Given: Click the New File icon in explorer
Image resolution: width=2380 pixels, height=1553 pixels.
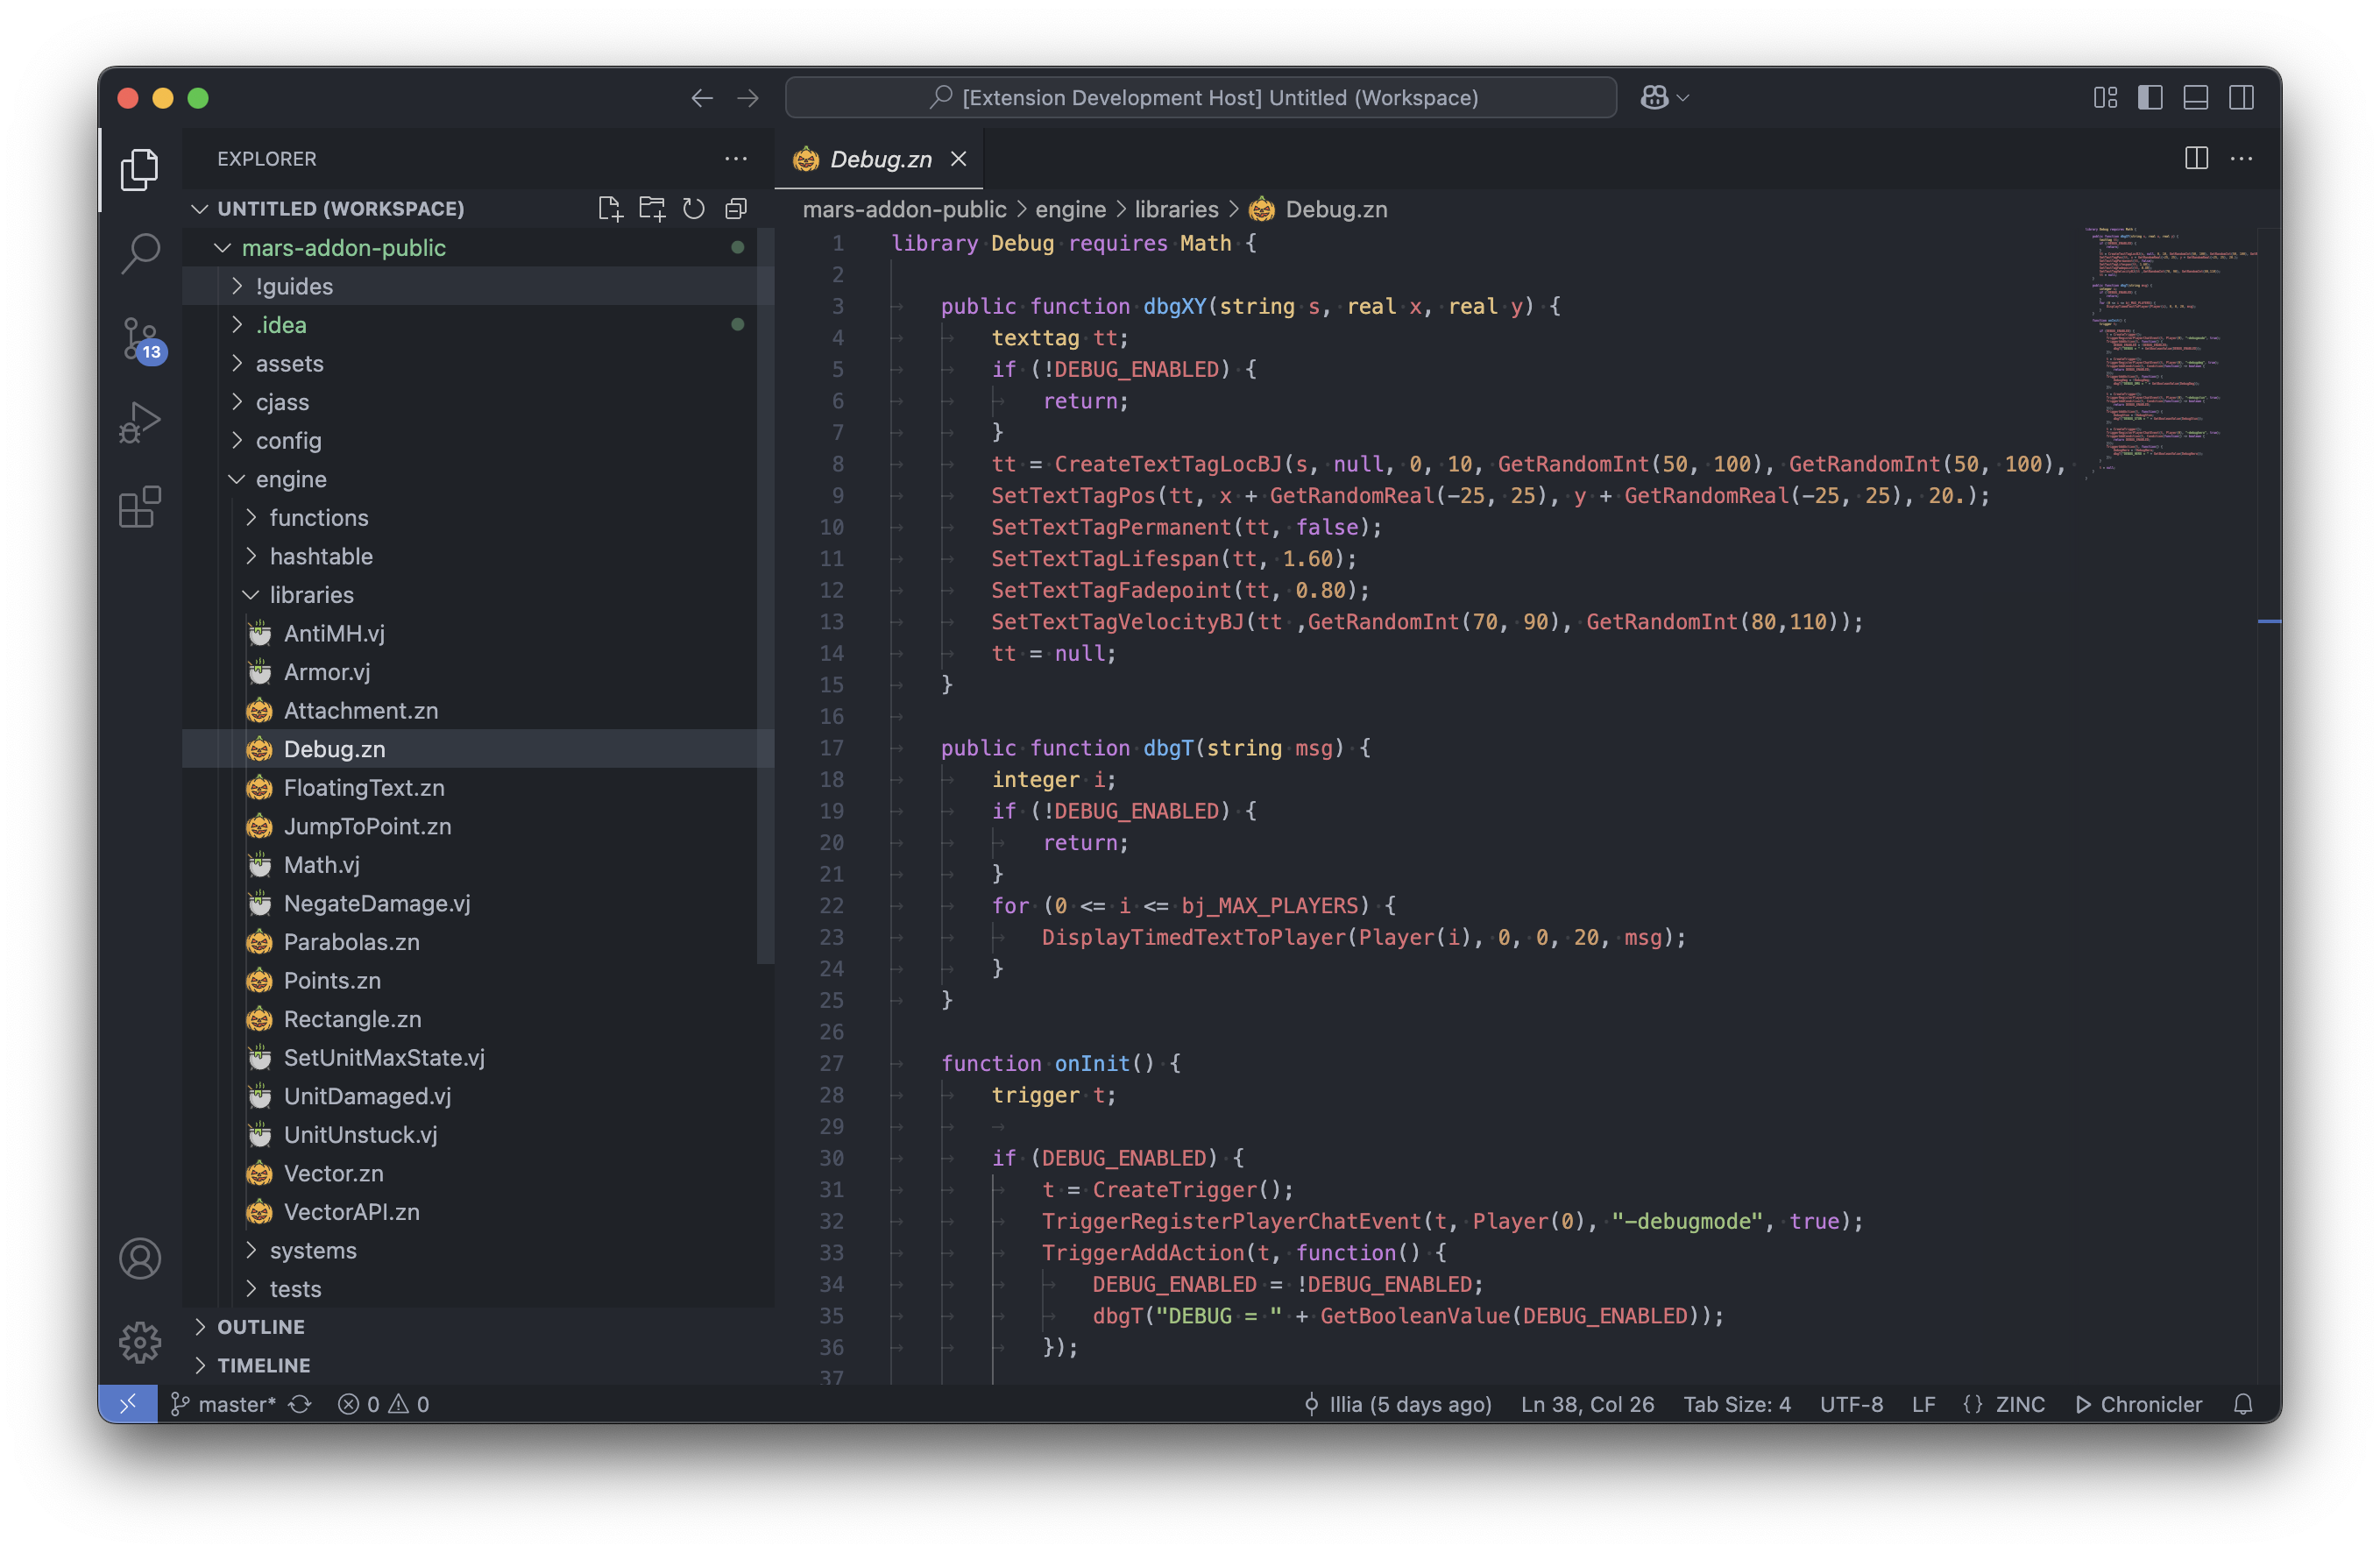Looking at the screenshot, I should coord(609,208).
